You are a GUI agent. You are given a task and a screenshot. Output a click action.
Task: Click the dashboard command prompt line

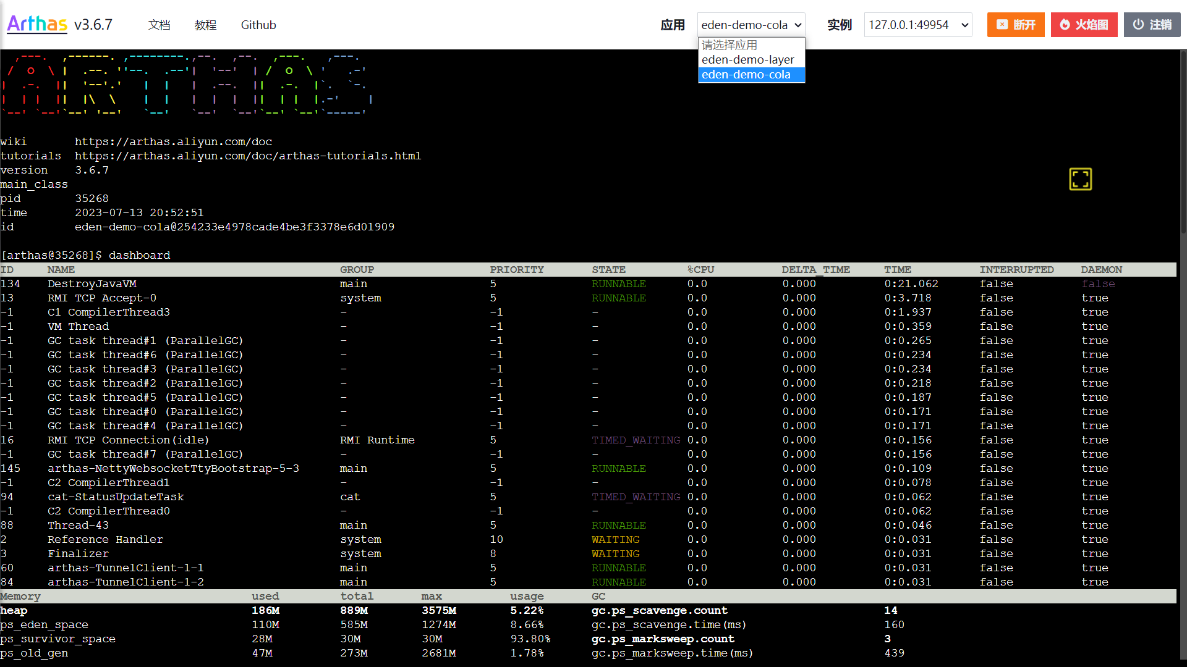pyautogui.click(x=87, y=255)
